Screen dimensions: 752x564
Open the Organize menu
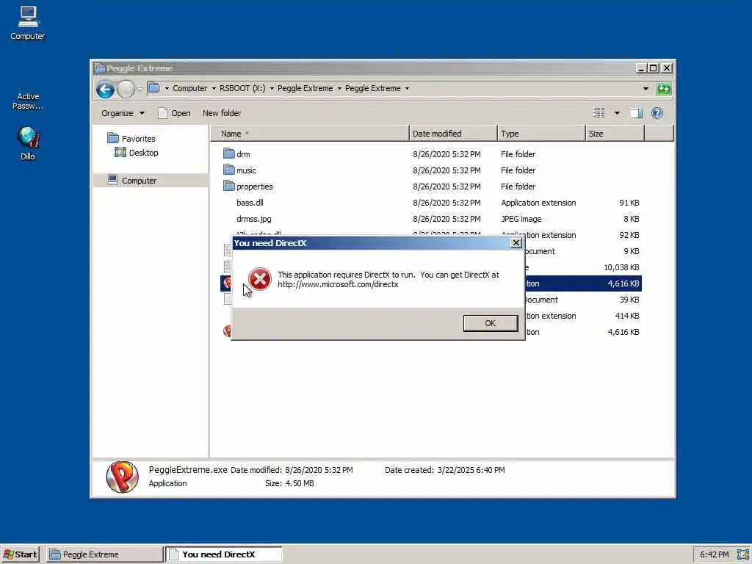pos(123,113)
